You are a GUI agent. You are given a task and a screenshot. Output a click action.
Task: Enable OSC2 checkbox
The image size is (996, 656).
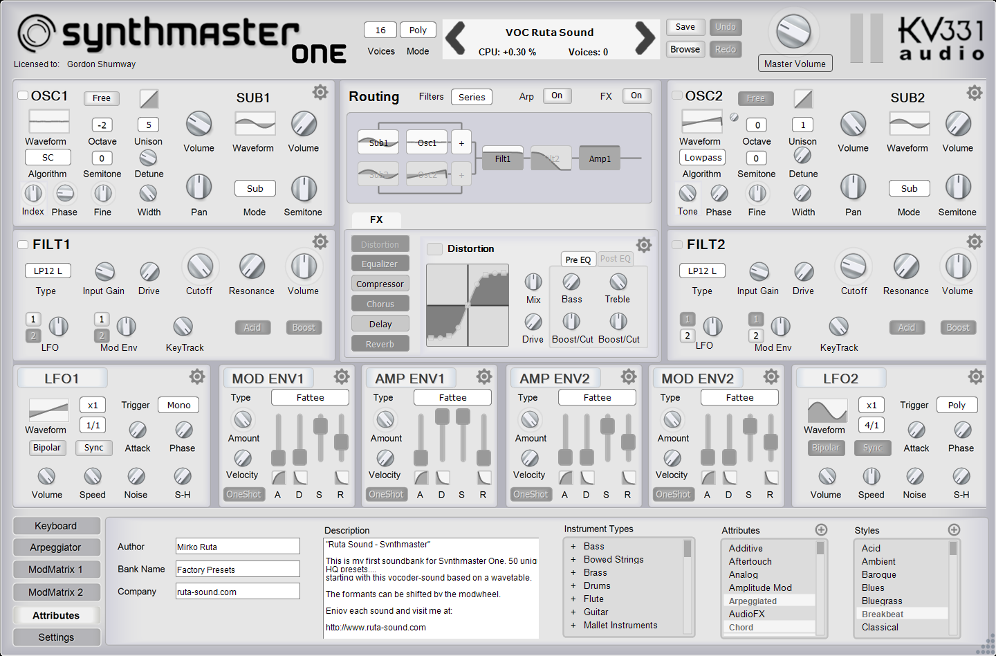tap(677, 95)
